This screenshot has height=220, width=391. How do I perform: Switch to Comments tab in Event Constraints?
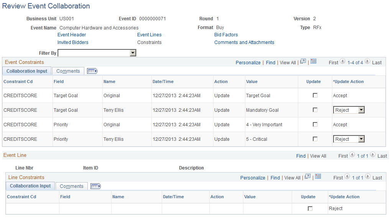click(68, 71)
